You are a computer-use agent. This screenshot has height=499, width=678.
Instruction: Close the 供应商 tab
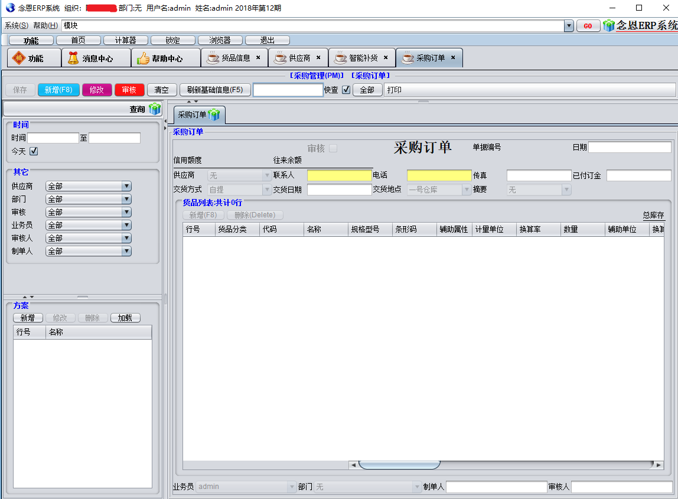(x=318, y=58)
